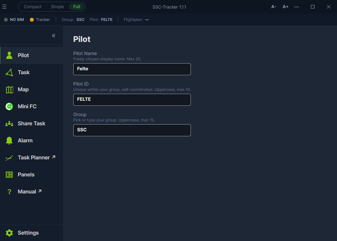Click the Mini FC label in sidebar

[x=27, y=106]
